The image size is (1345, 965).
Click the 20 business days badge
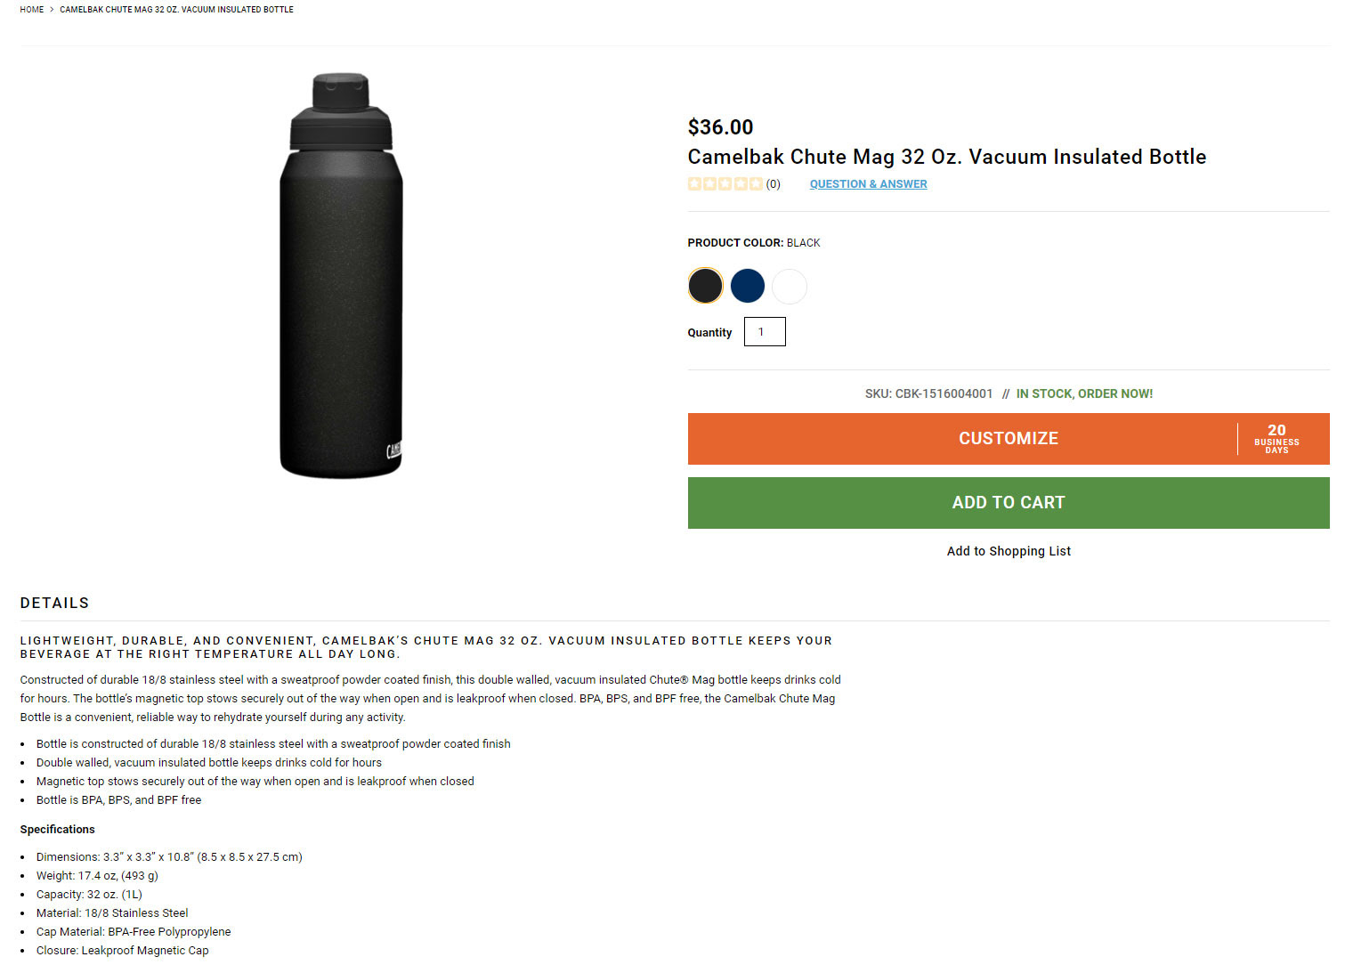[x=1276, y=439]
